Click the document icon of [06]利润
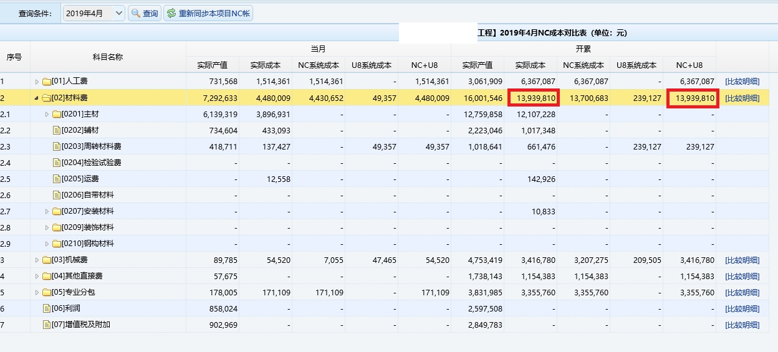 (47, 308)
